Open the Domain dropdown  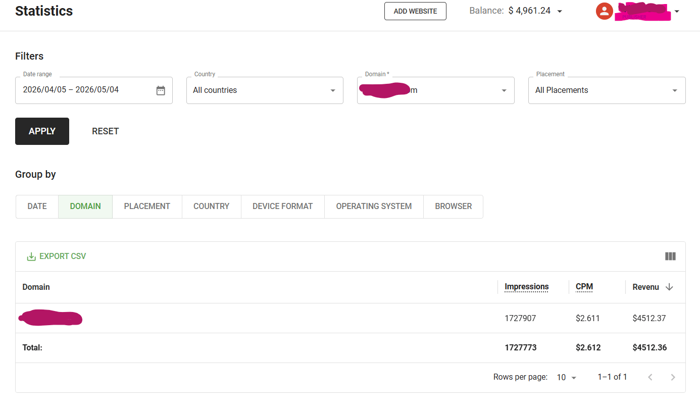pos(435,90)
